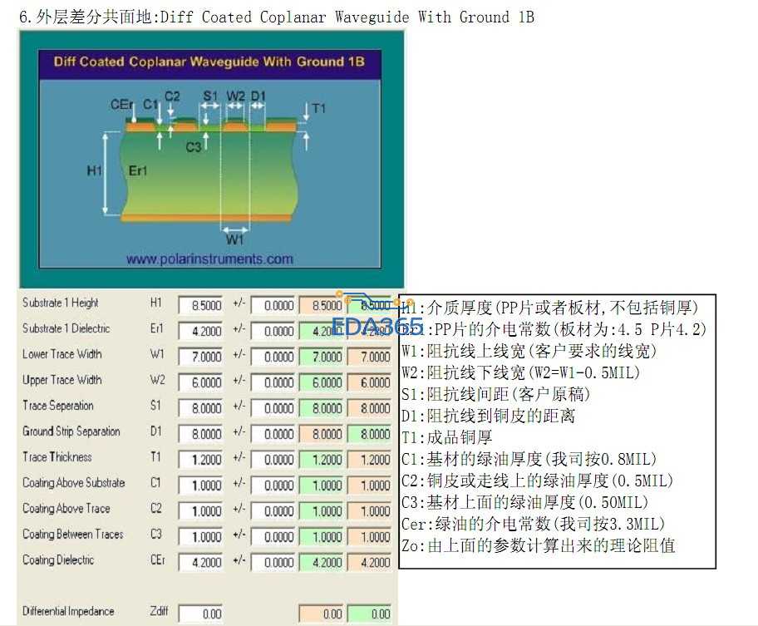Image resolution: width=758 pixels, height=626 pixels.
Task: Click the Er1 tolerance field
Action: 273,331
